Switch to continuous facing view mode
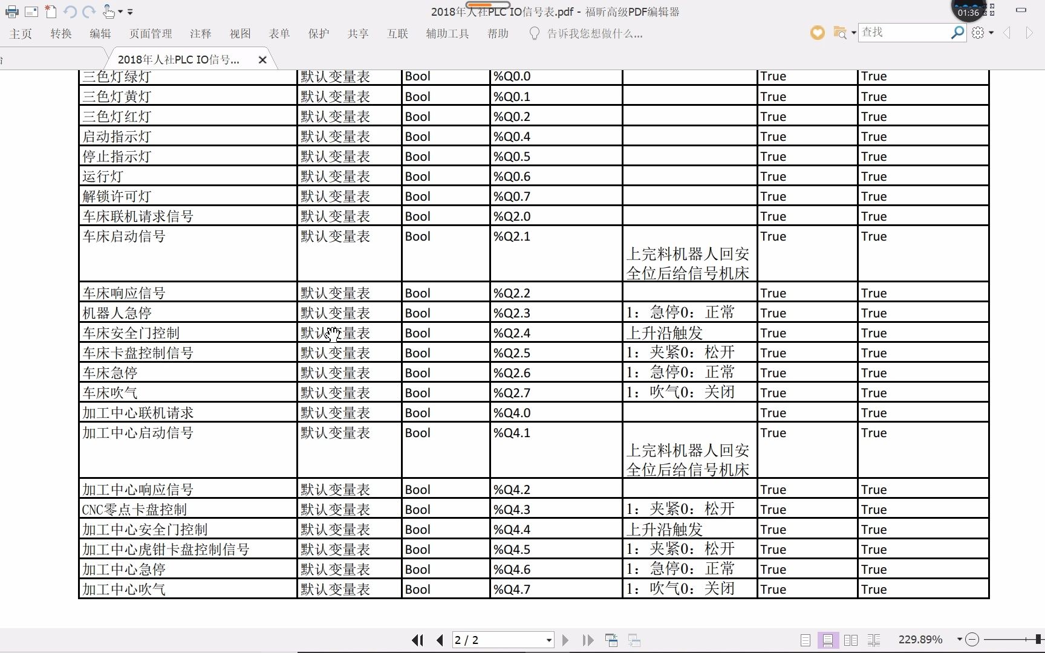The height and width of the screenshot is (653, 1045). pyautogui.click(x=874, y=640)
